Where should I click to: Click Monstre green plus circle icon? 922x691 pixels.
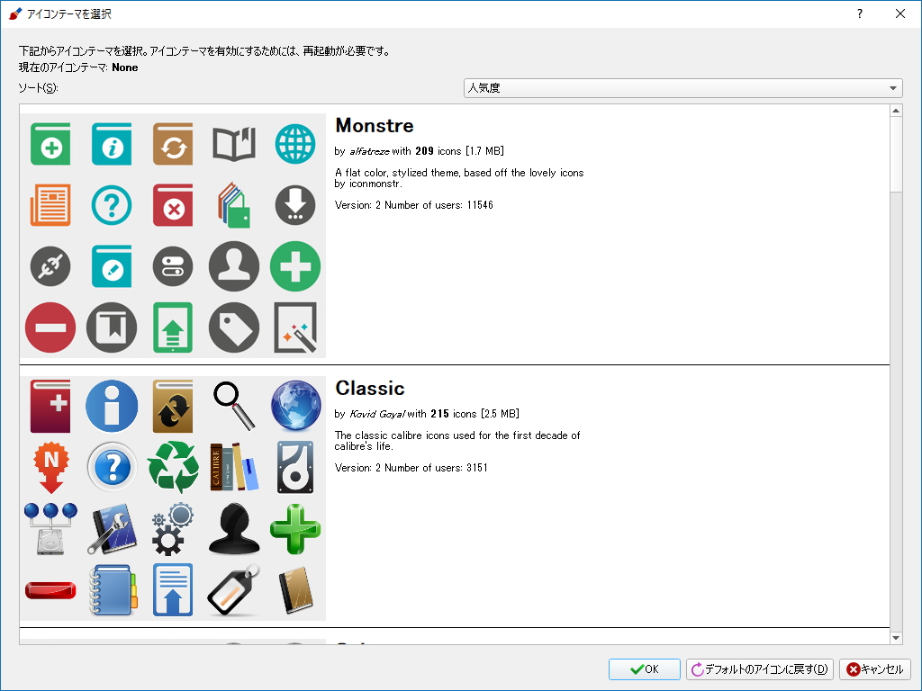point(295,266)
